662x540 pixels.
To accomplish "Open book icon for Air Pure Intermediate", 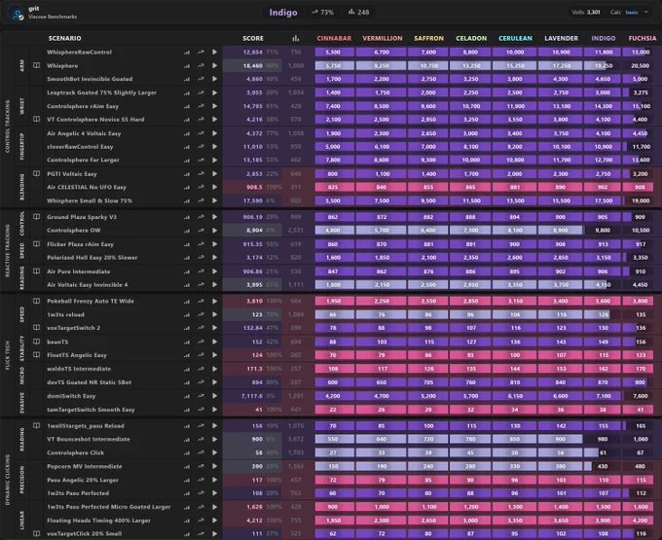I will point(37,270).
